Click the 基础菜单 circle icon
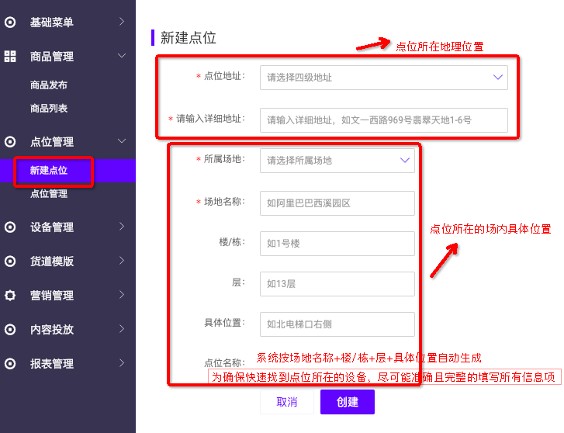The image size is (564, 433). [x=10, y=23]
